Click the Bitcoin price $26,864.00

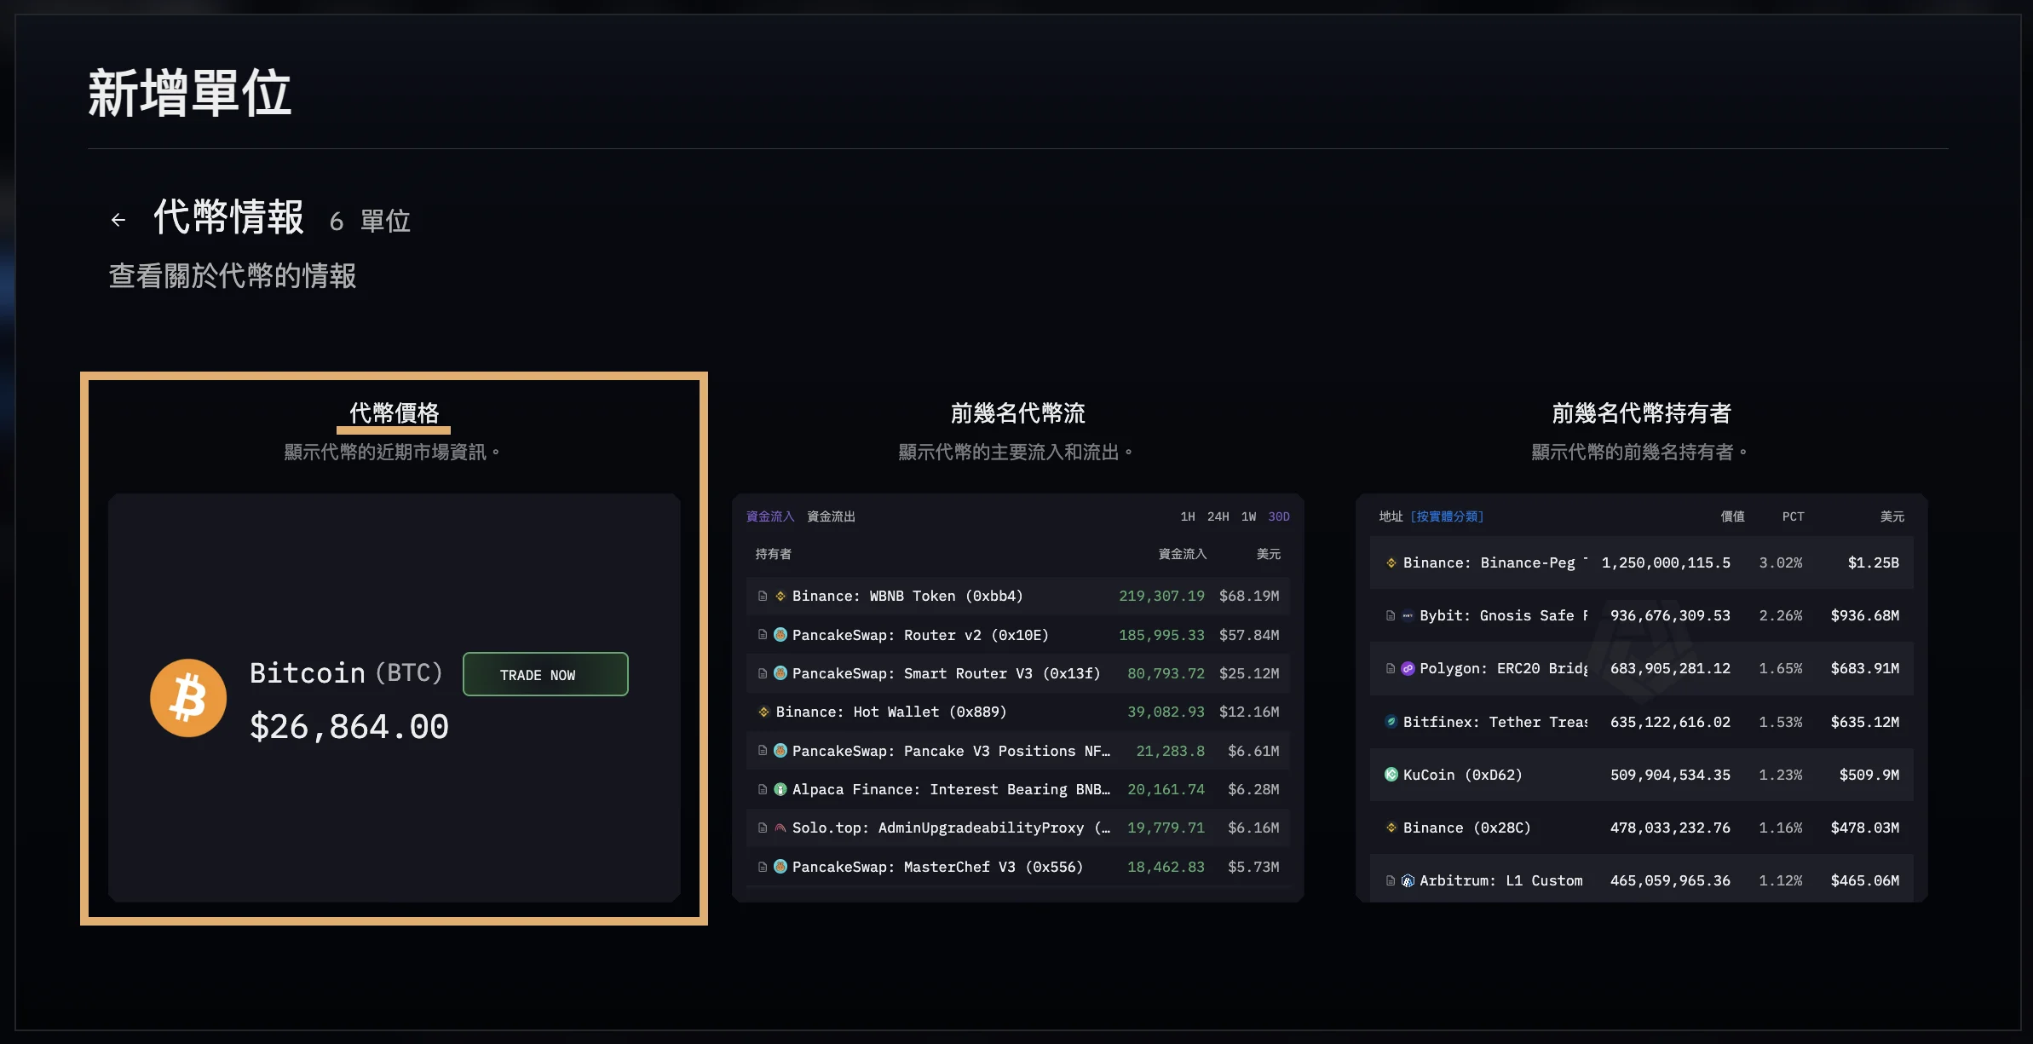coord(349,726)
